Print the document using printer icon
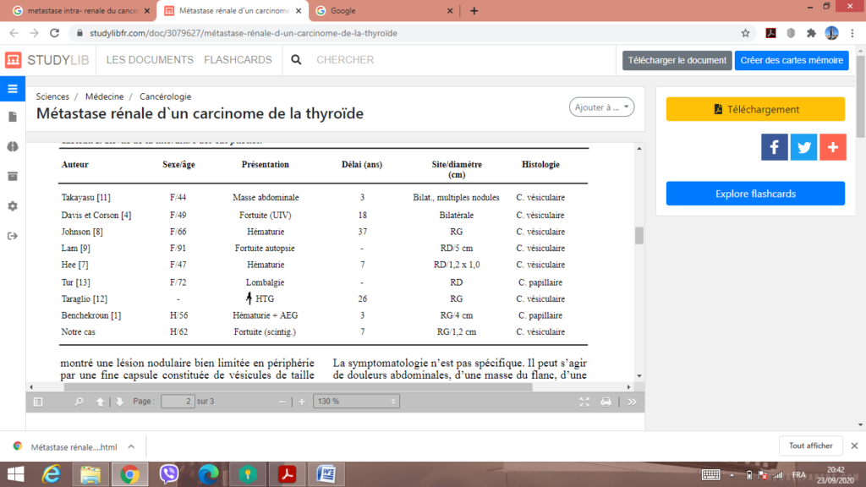The image size is (866, 487). point(606,402)
